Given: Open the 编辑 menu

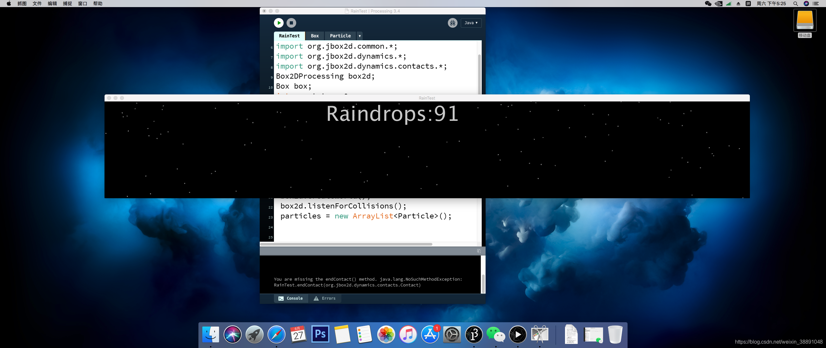Looking at the screenshot, I should click(x=52, y=4).
